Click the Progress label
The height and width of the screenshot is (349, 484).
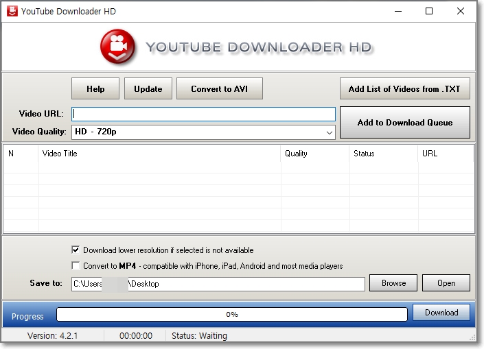point(27,317)
